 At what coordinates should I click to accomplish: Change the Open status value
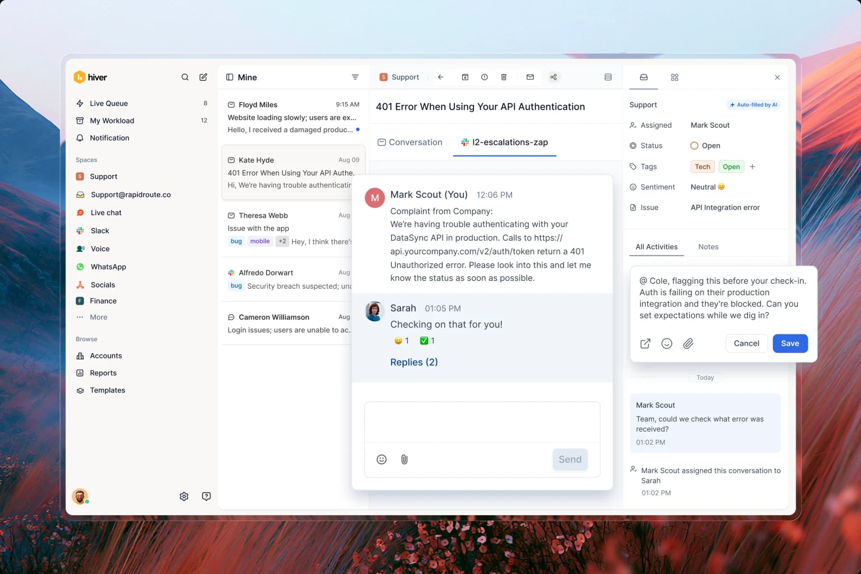click(705, 145)
